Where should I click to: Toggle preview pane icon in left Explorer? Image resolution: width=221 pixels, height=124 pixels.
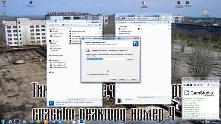tap(95, 25)
